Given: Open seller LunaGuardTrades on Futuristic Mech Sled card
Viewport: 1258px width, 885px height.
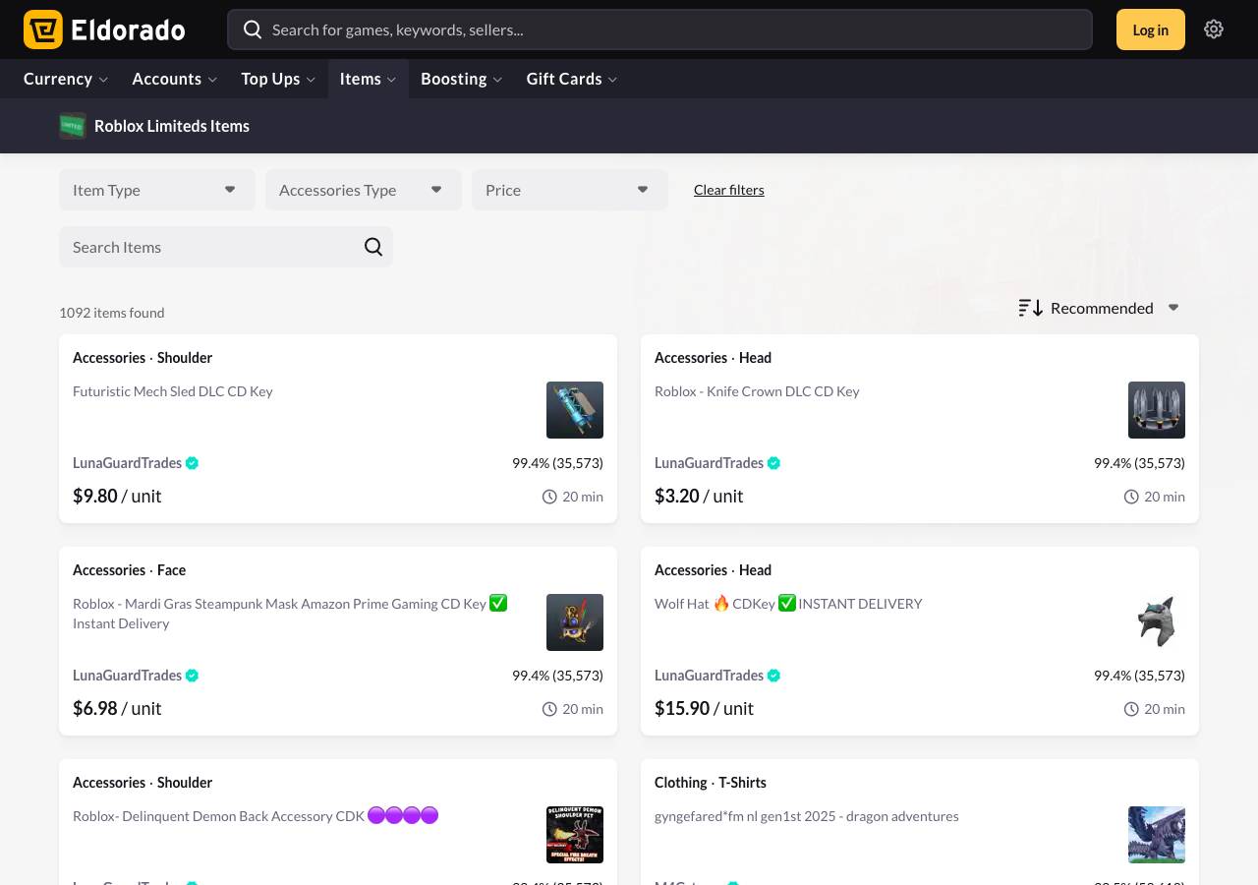Looking at the screenshot, I should [x=128, y=463].
